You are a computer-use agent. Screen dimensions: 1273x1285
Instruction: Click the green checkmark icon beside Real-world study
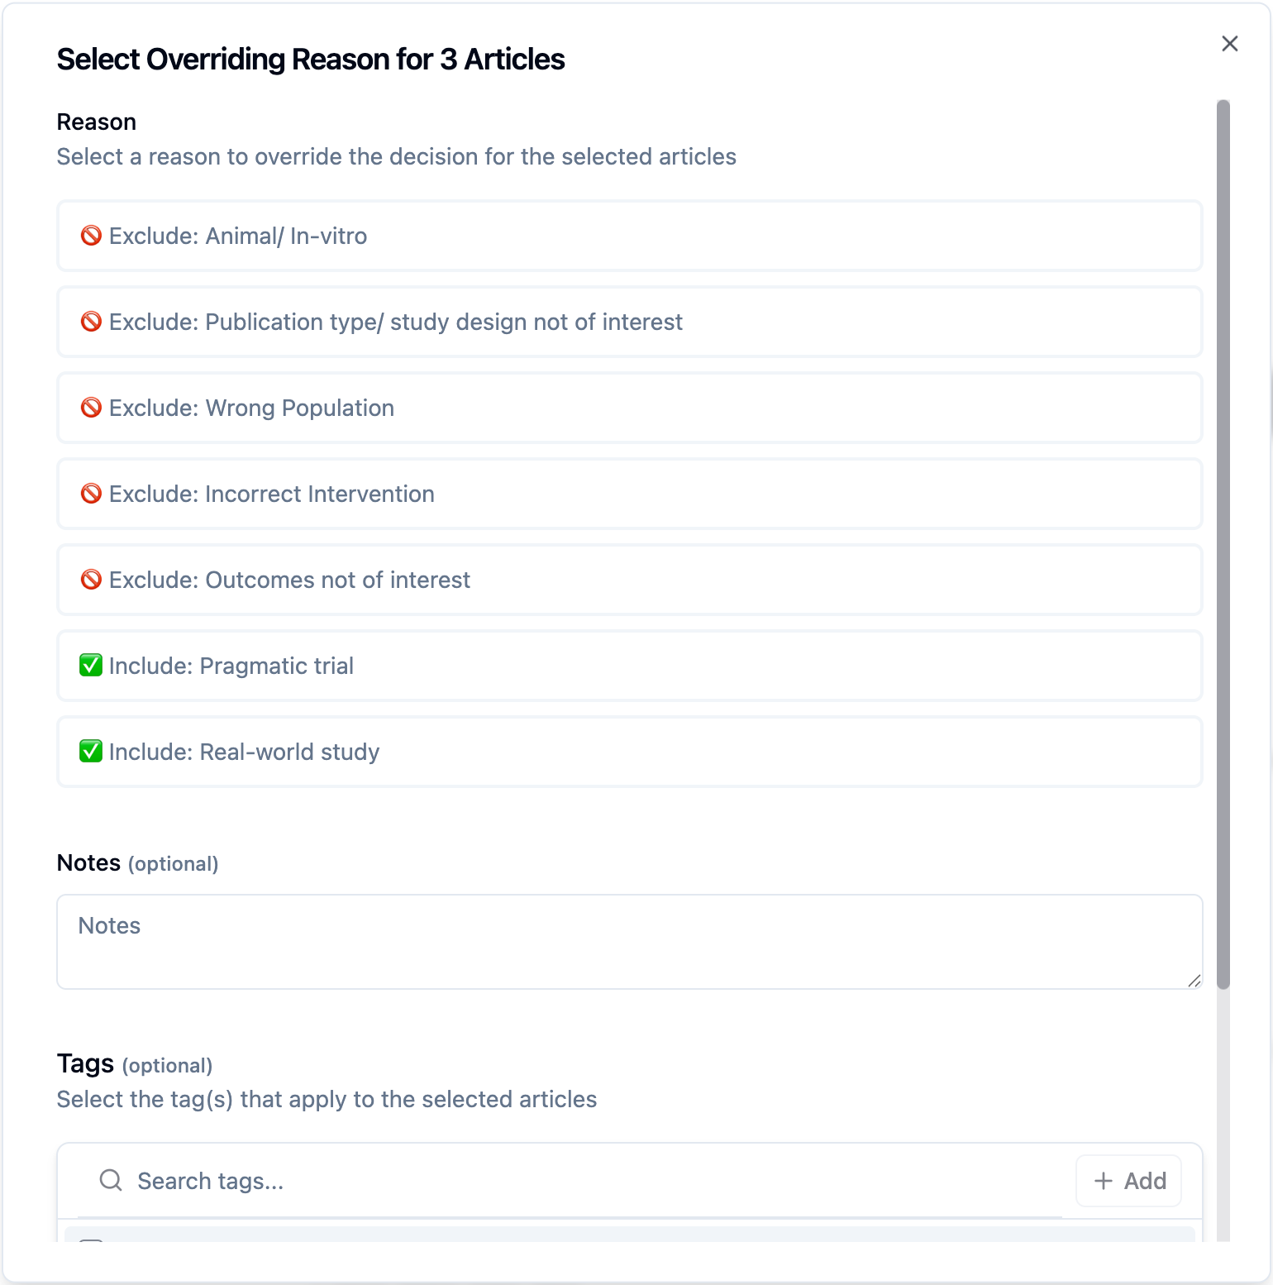click(x=91, y=751)
